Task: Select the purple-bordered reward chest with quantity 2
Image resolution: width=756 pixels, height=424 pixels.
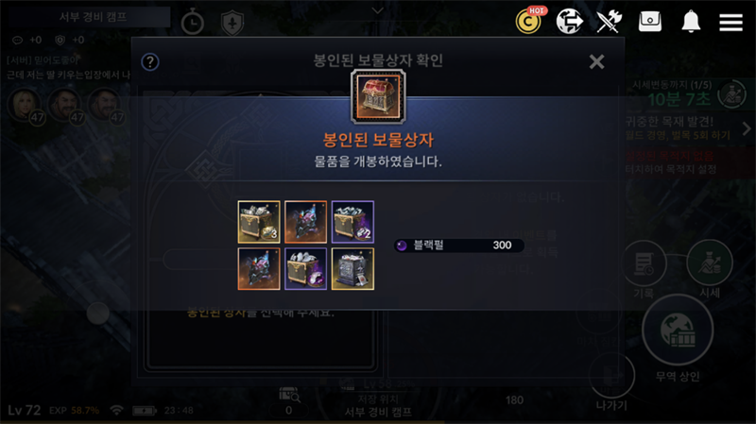Action: (352, 222)
